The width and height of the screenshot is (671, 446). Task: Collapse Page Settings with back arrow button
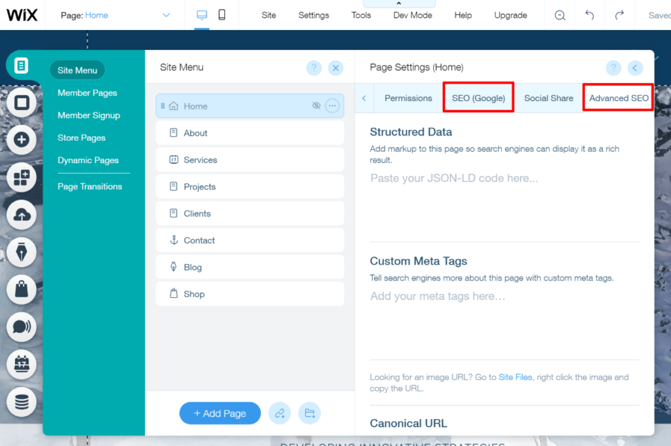tap(635, 67)
